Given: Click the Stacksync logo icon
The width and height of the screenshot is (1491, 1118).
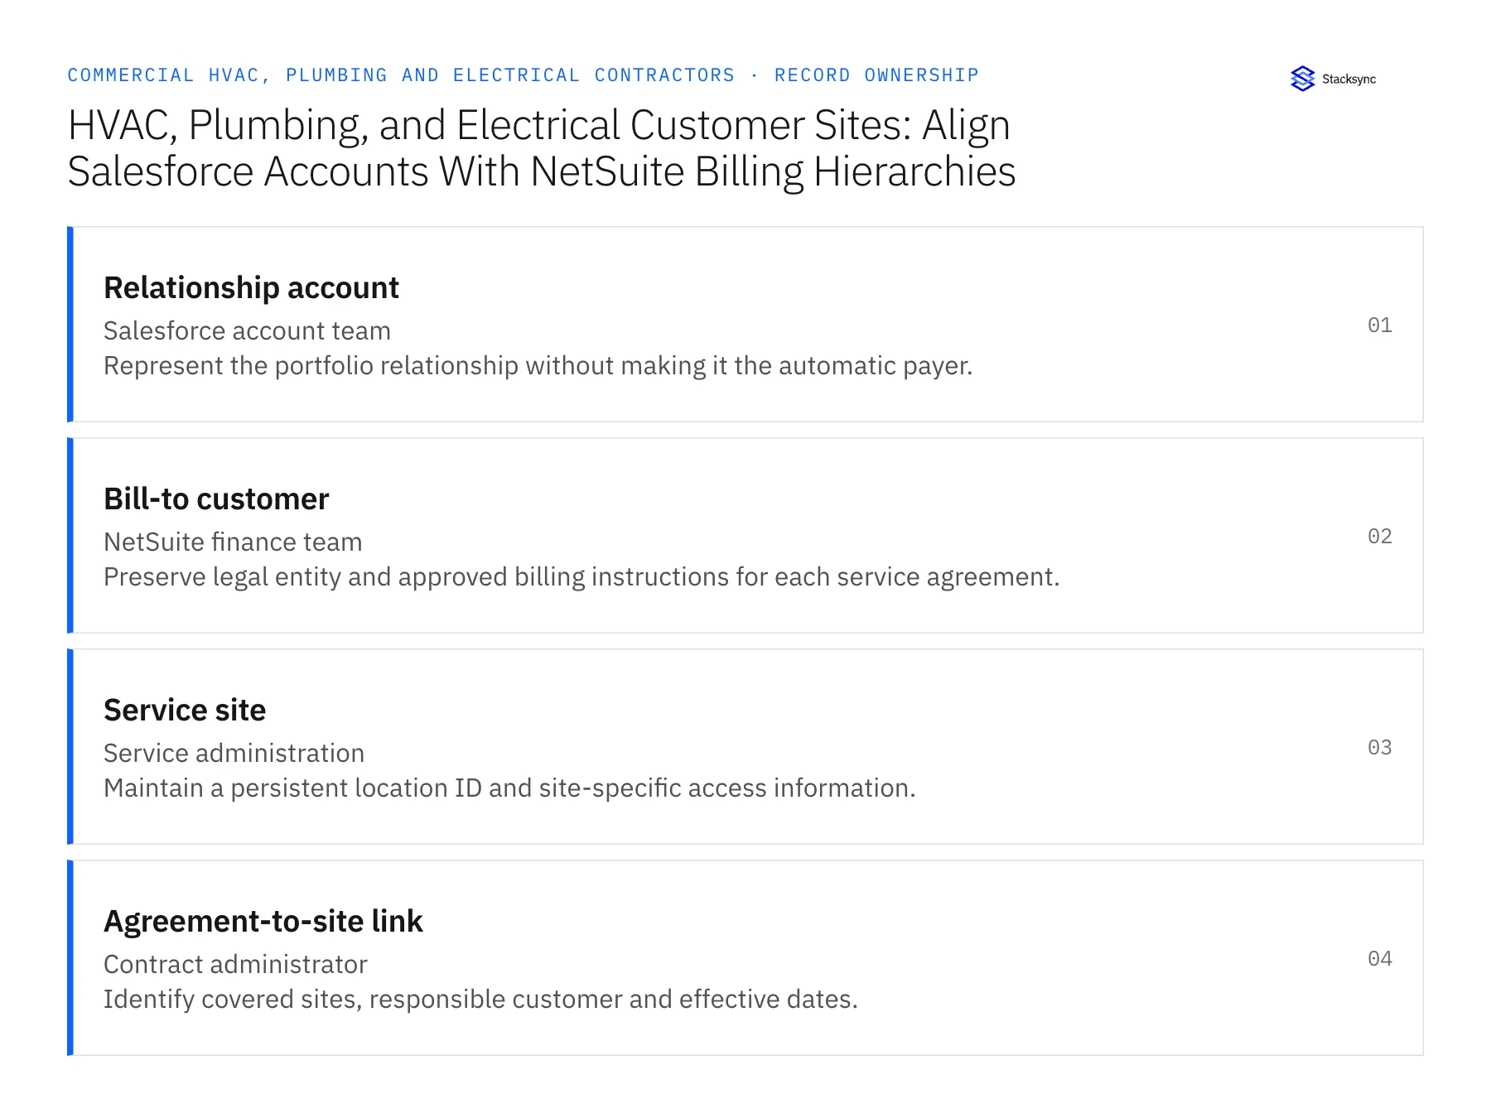Looking at the screenshot, I should pyautogui.click(x=1302, y=79).
